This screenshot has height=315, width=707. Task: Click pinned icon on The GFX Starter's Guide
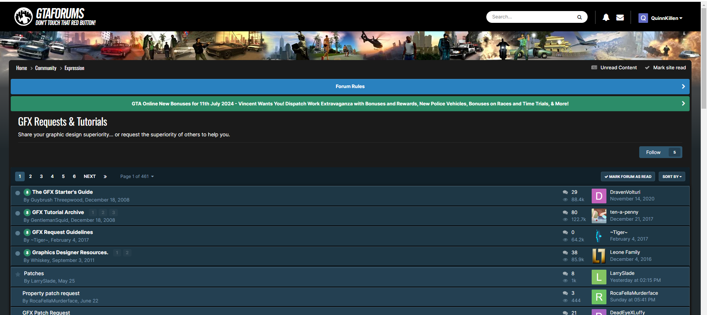click(x=27, y=192)
